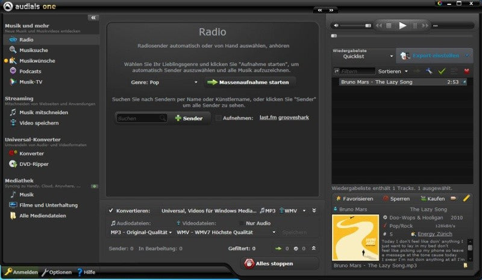The image size is (482, 280).
Task: Click the red X delete icon in playlist
Action: (x=466, y=71)
